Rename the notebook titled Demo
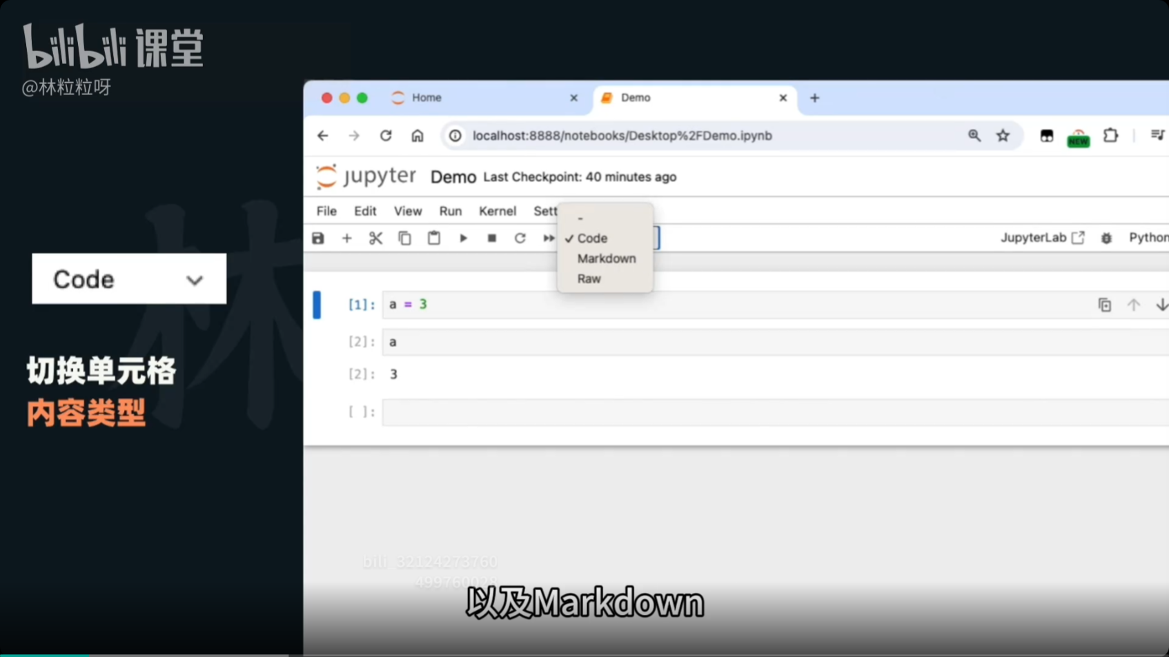Image resolution: width=1169 pixels, height=657 pixels. tap(453, 177)
